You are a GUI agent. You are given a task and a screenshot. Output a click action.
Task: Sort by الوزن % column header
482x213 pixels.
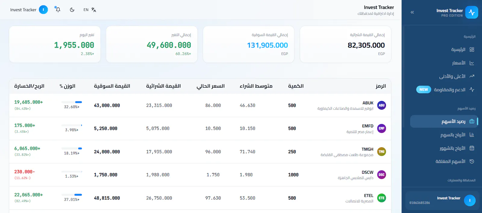click(x=67, y=86)
